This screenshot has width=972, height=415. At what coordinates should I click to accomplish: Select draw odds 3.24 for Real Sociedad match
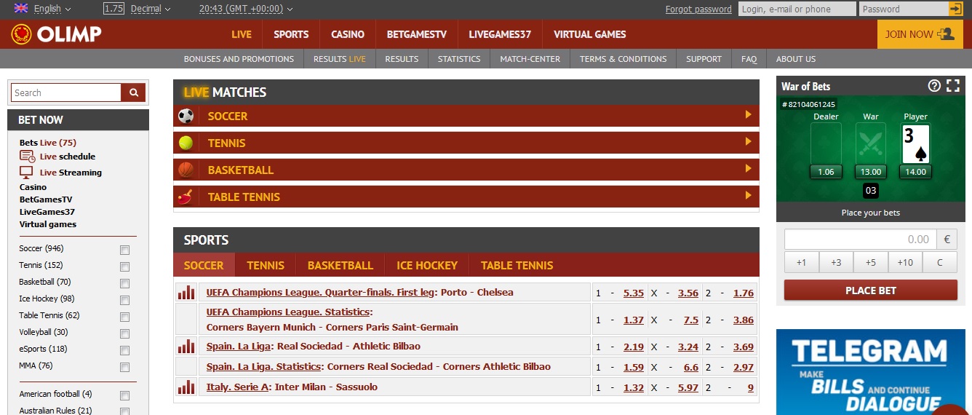pos(688,347)
